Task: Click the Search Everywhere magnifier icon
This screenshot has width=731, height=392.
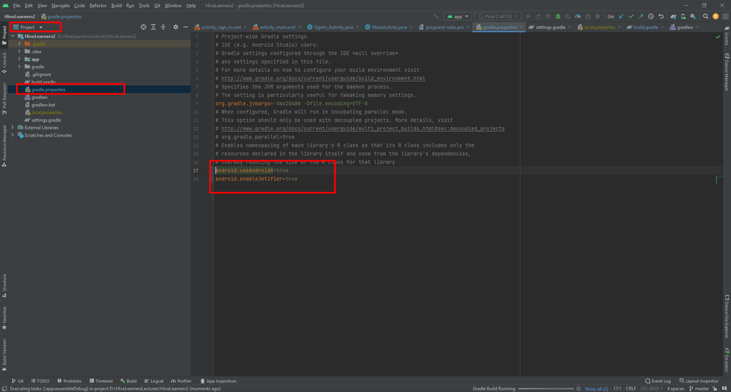Action: pyautogui.click(x=705, y=17)
